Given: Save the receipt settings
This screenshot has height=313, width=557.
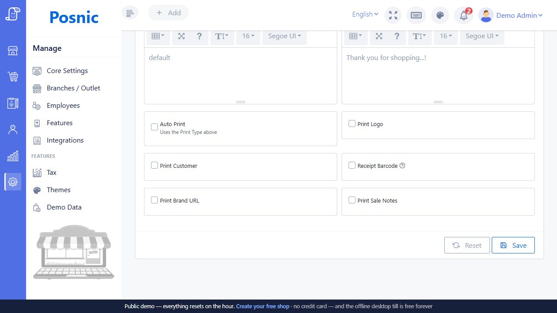Looking at the screenshot, I should (513, 245).
